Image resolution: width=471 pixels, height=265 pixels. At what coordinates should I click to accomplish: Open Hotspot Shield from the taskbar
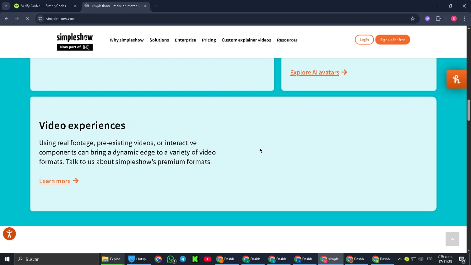tap(138, 259)
